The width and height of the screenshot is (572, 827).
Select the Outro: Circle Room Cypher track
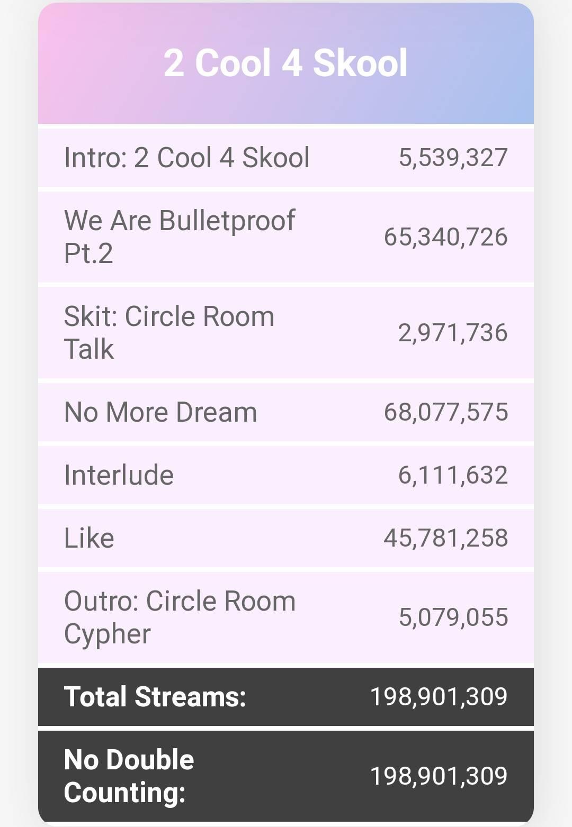coord(180,617)
